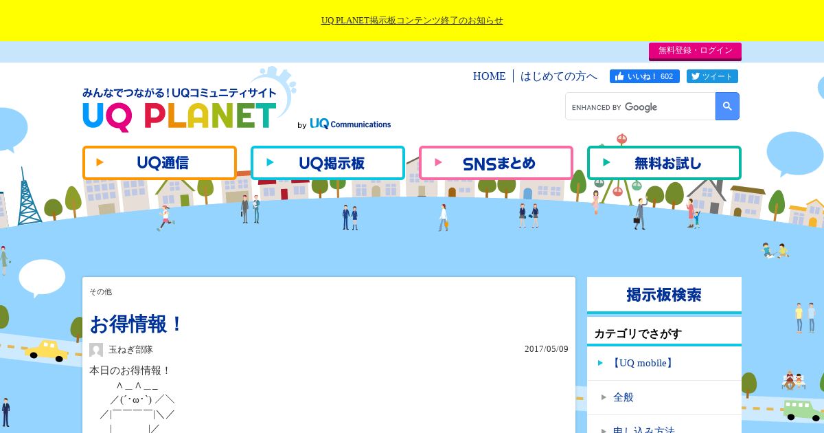
Task: Click the blue search magnifier icon
Action: pos(727,107)
